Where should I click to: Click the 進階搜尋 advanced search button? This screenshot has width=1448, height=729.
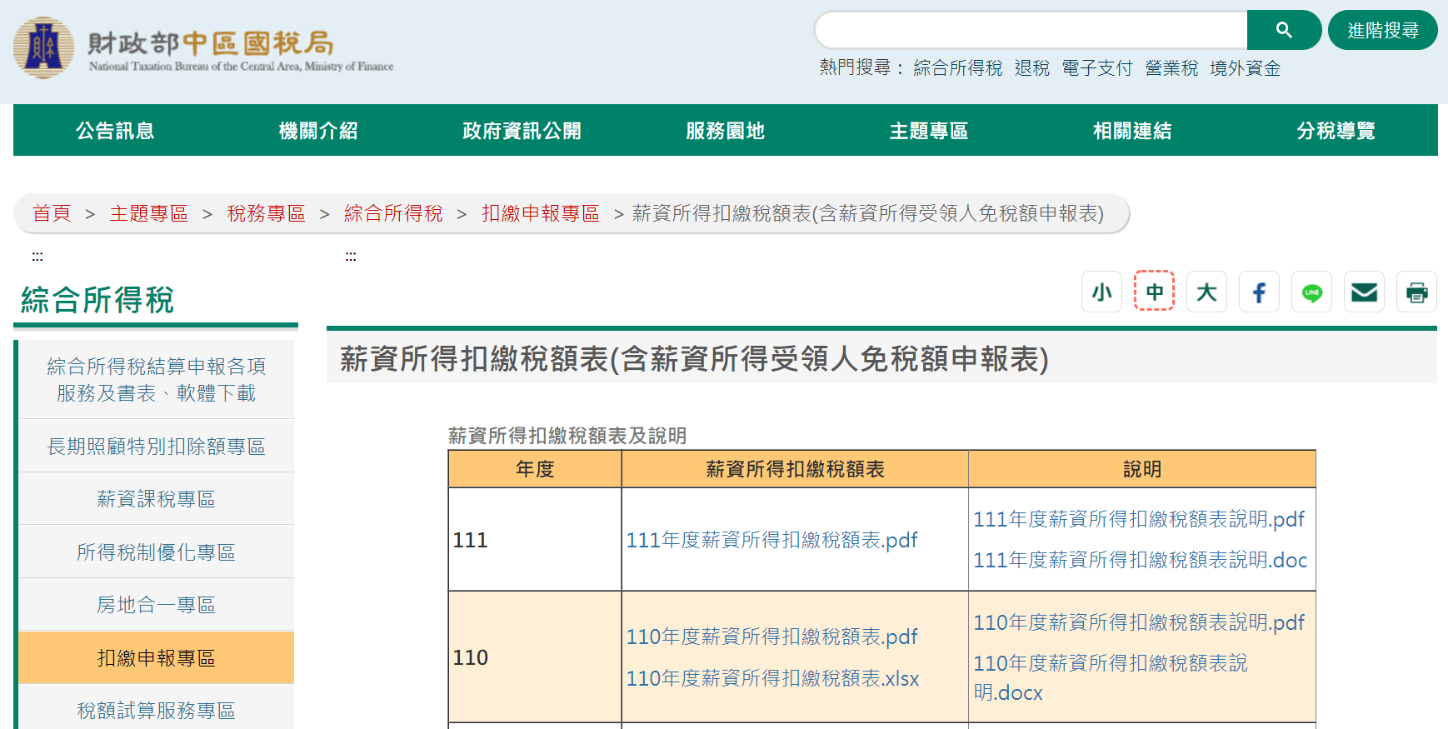click(x=1383, y=30)
